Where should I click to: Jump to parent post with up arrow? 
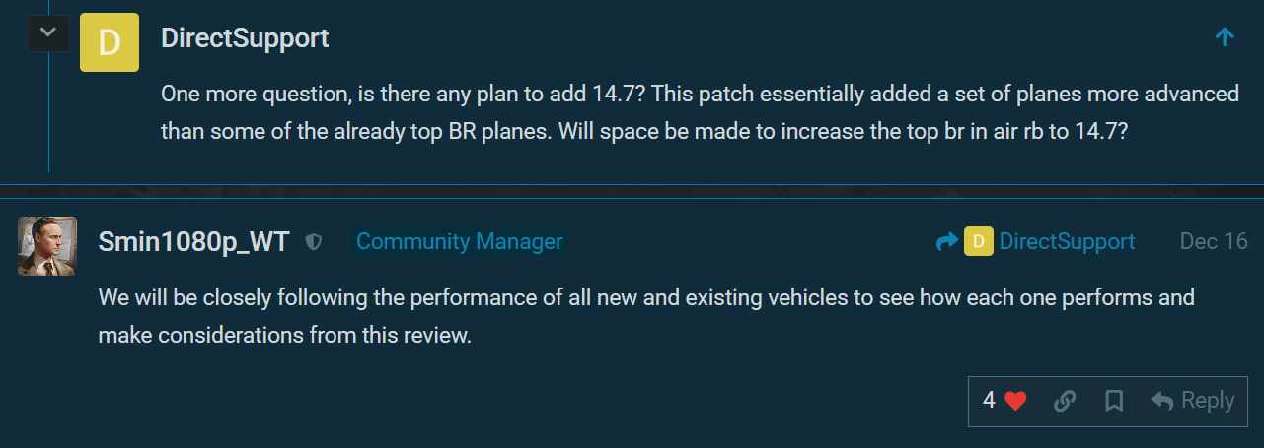pyautogui.click(x=1225, y=37)
